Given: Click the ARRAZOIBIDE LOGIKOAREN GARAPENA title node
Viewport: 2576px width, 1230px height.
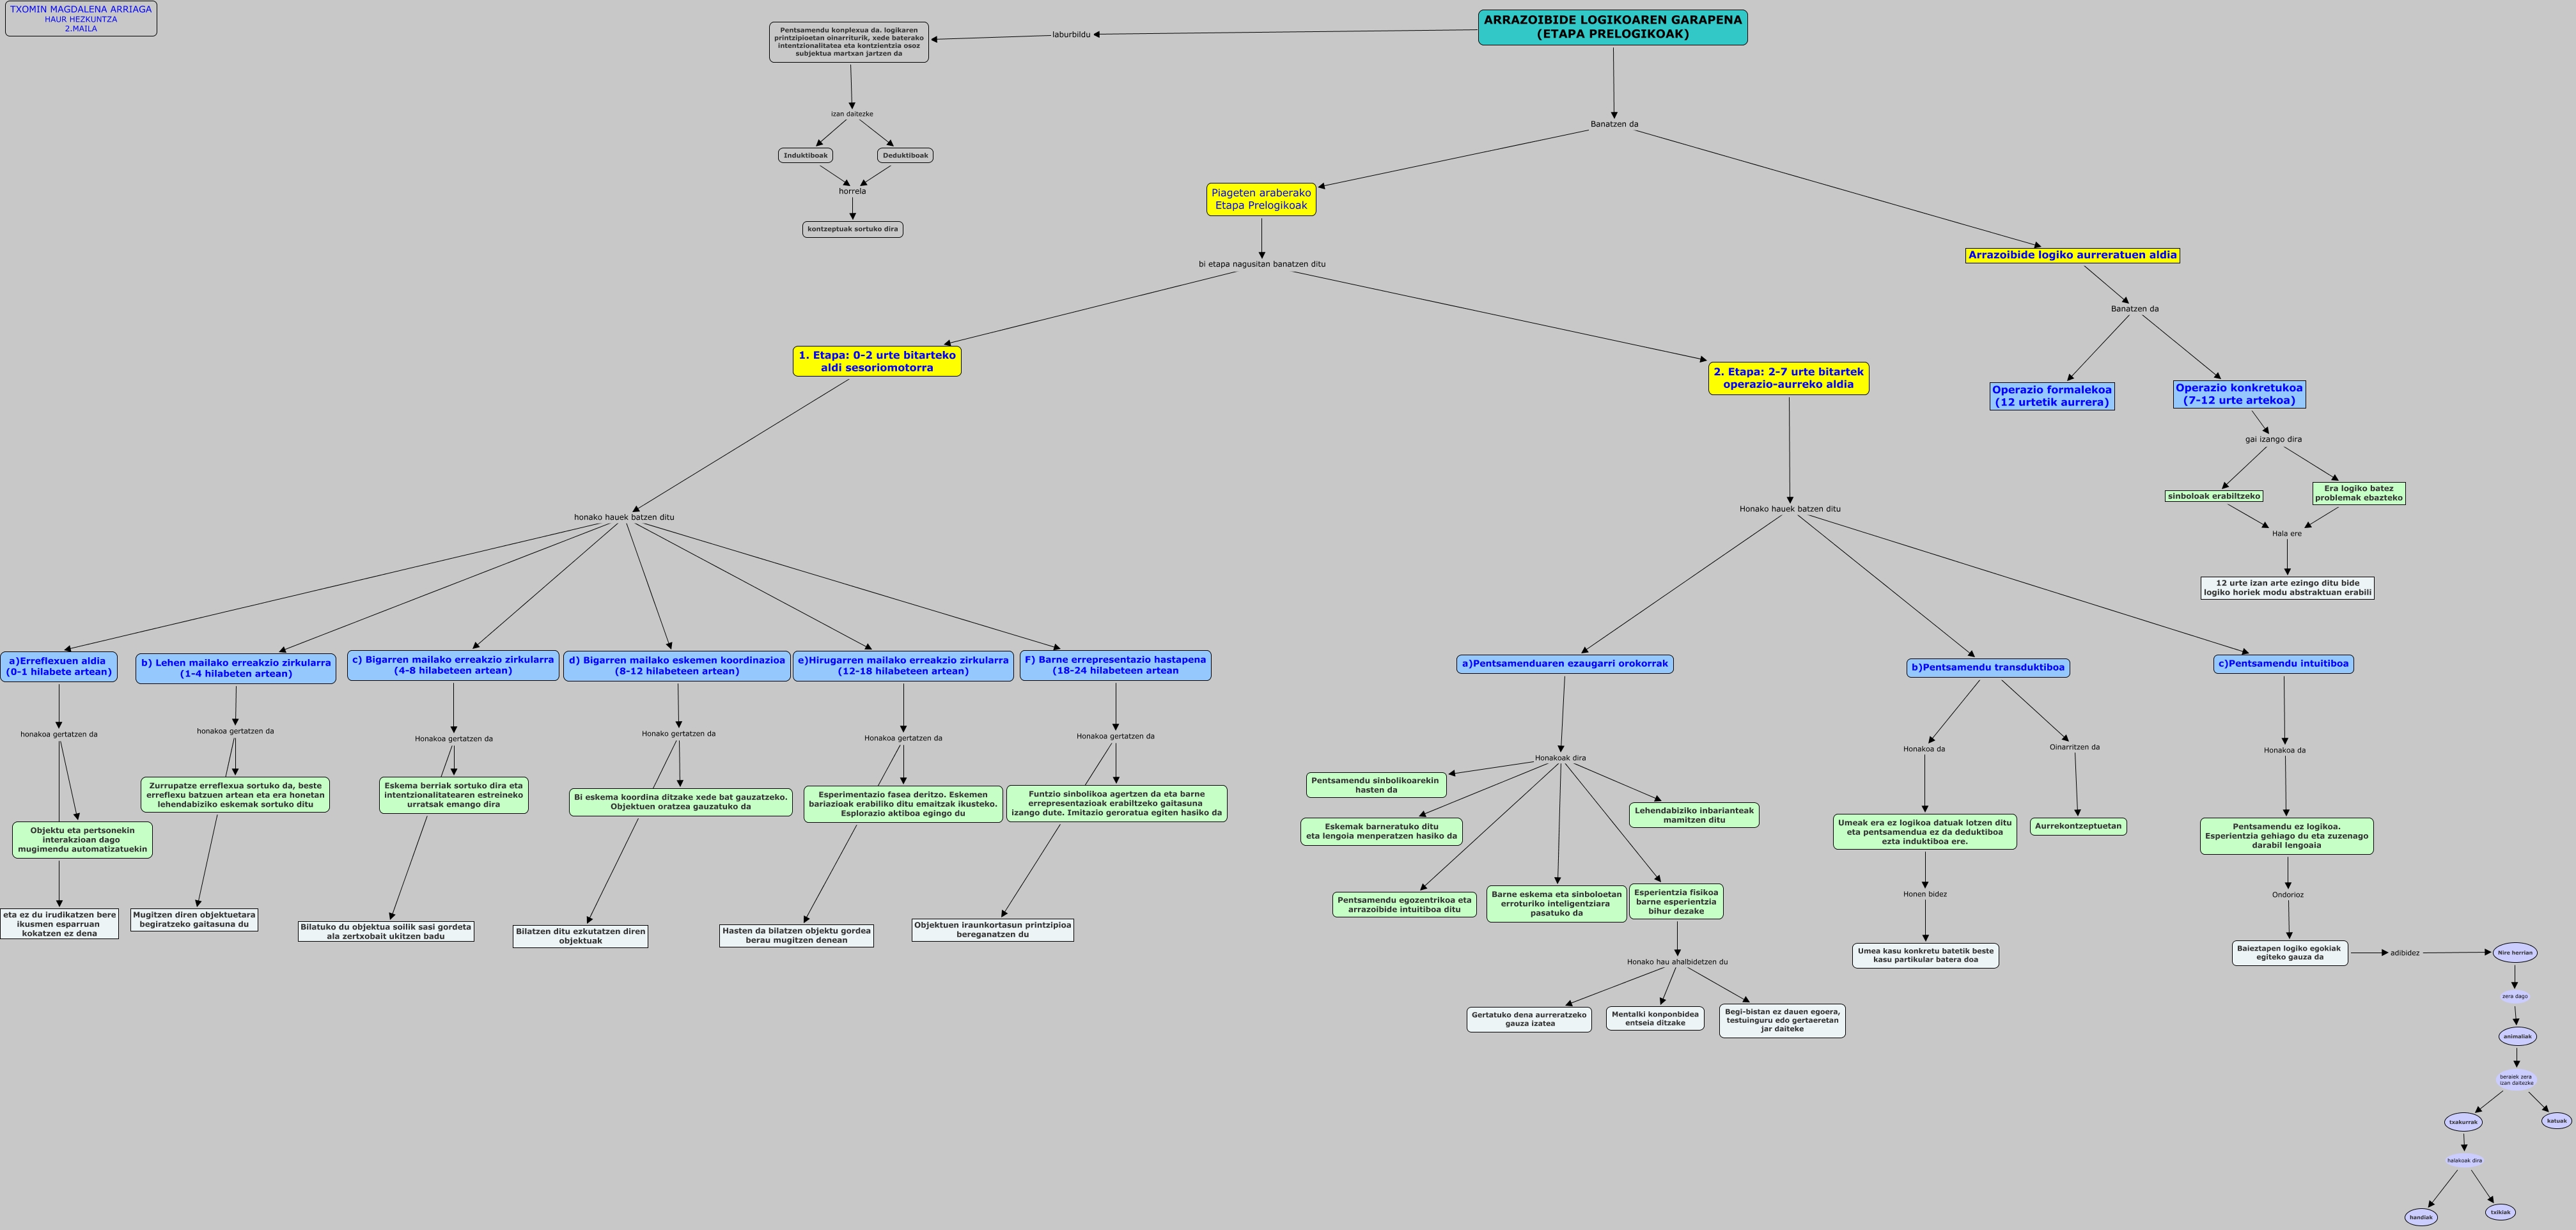Looking at the screenshot, I should pos(1612,27).
